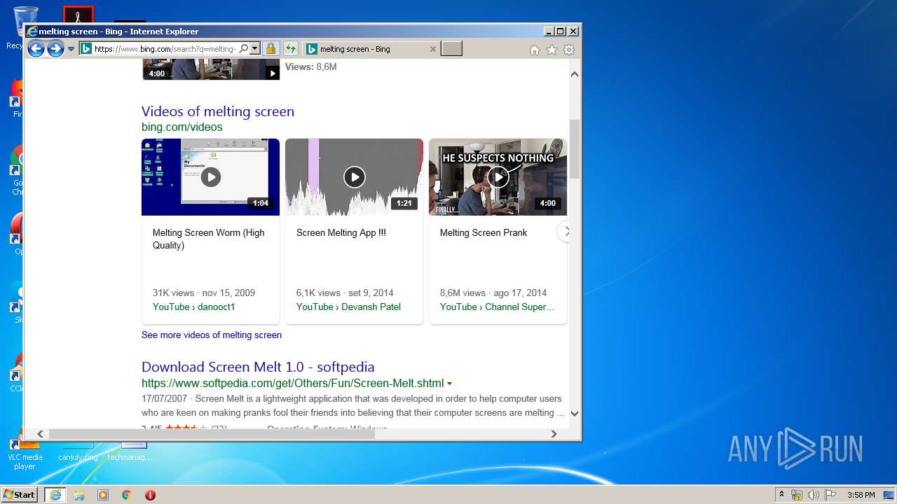Image resolution: width=897 pixels, height=504 pixels.
Task: Expand the address bar autocomplete dropdown
Action: click(255, 49)
